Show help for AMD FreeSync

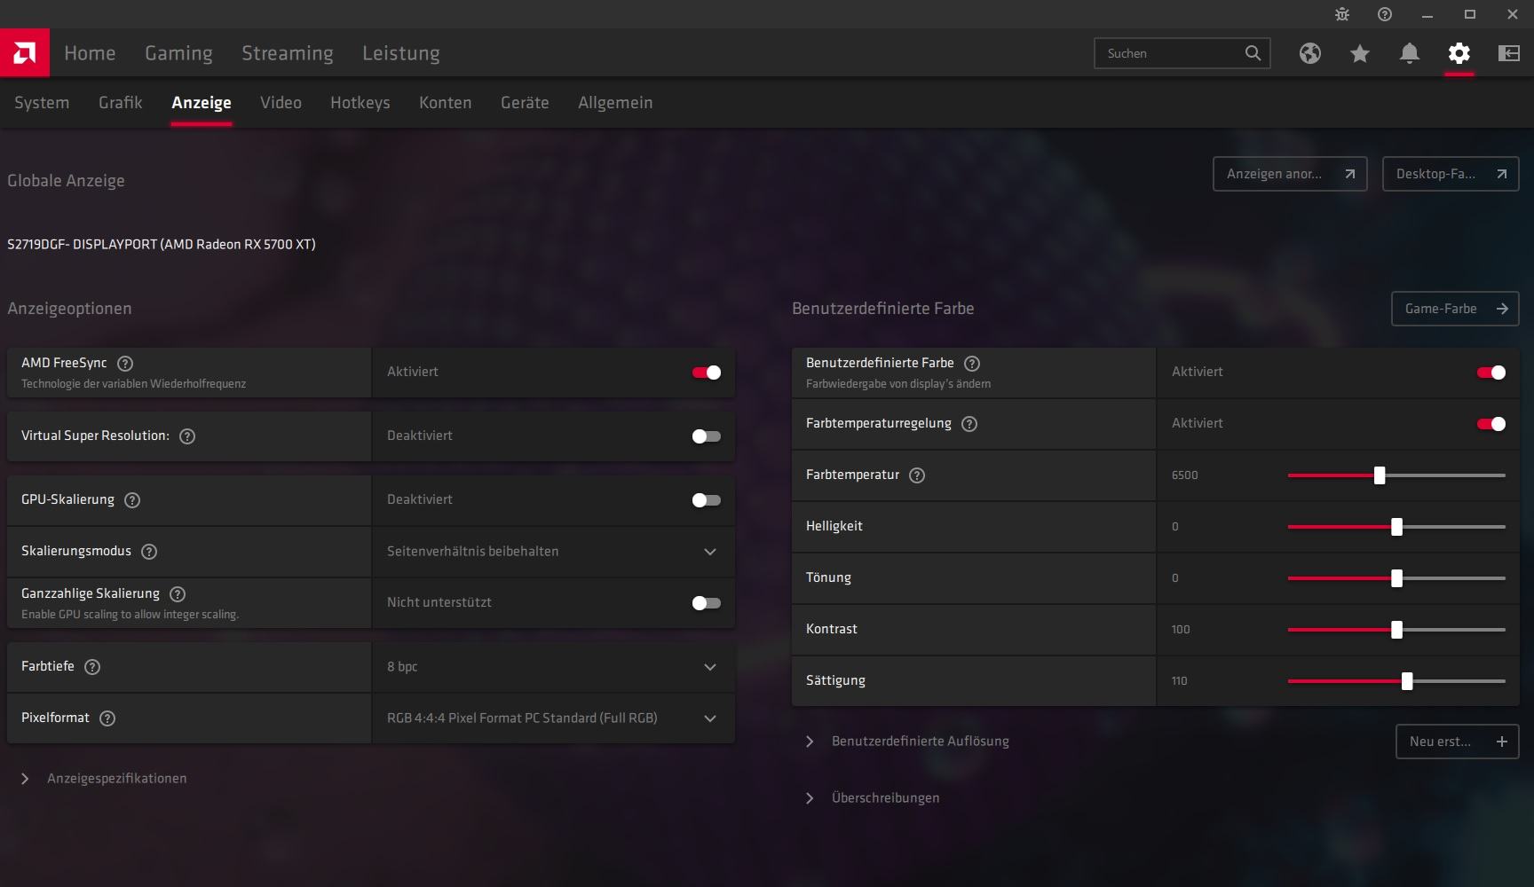point(125,364)
